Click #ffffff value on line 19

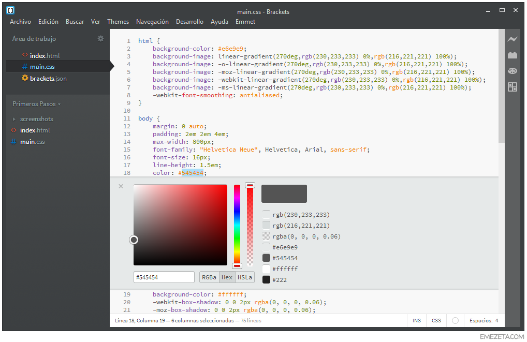[x=230, y=294]
